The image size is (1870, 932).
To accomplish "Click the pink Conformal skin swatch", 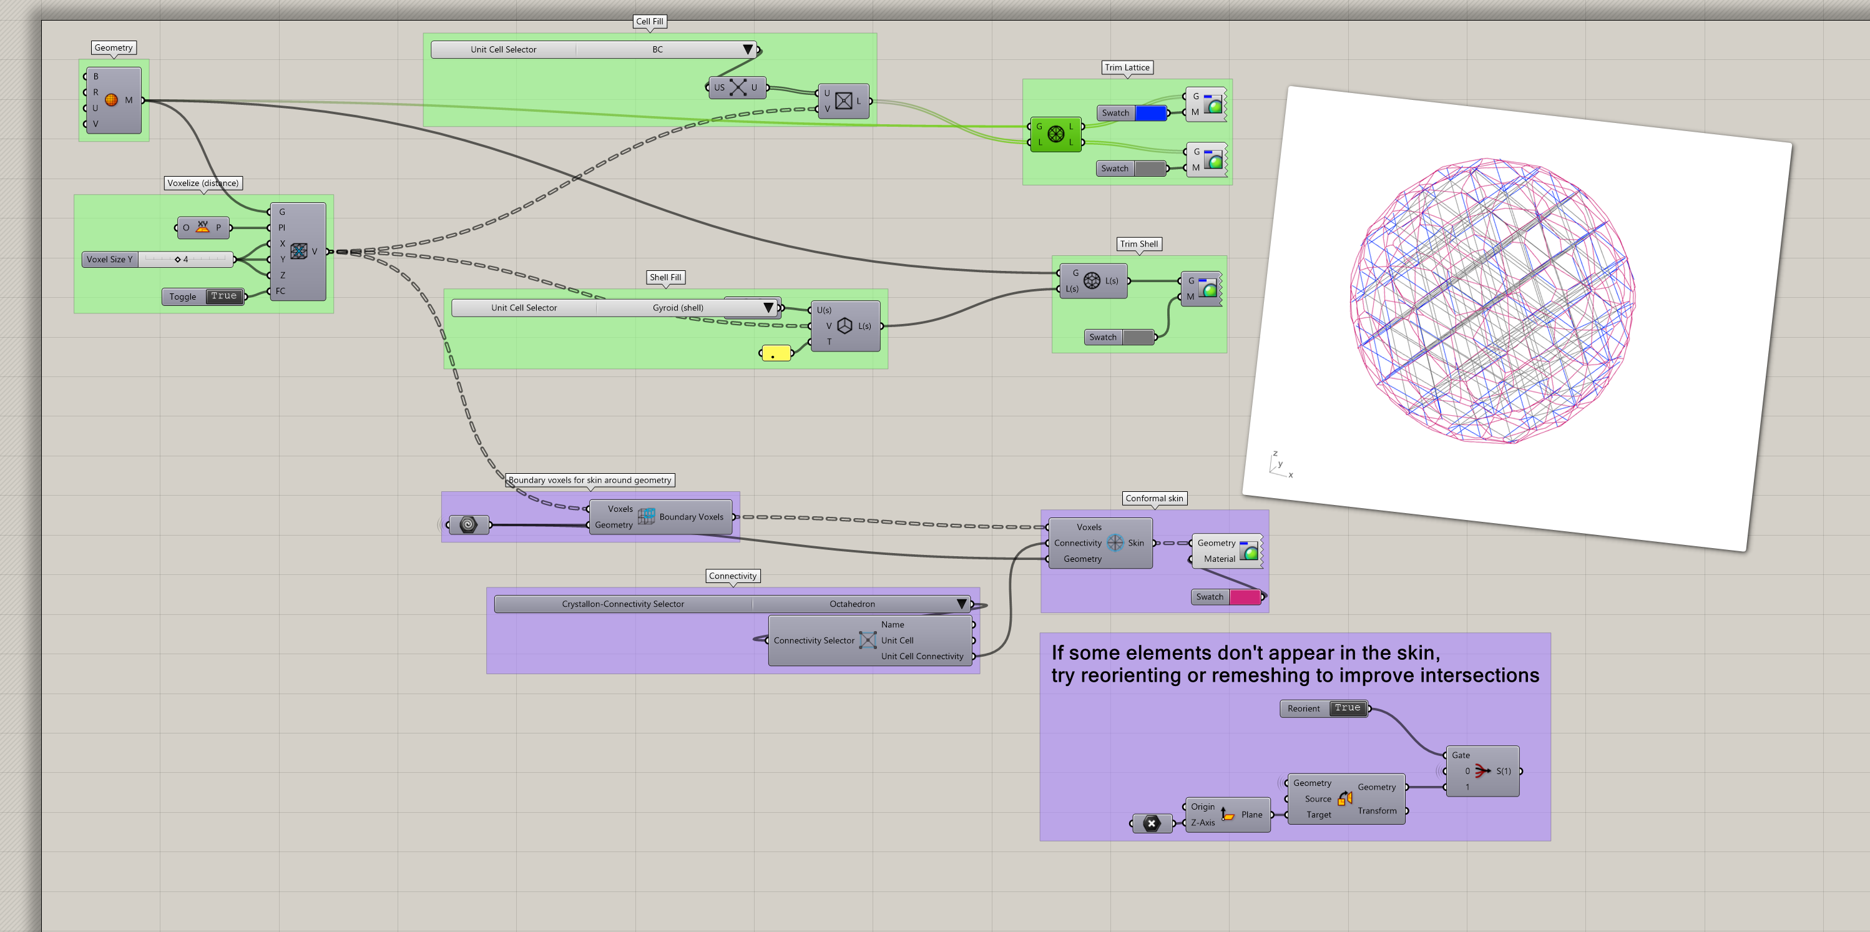I will (1245, 597).
